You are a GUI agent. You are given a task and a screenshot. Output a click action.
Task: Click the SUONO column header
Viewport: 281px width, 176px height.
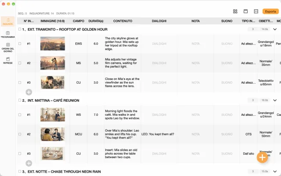click(227, 21)
